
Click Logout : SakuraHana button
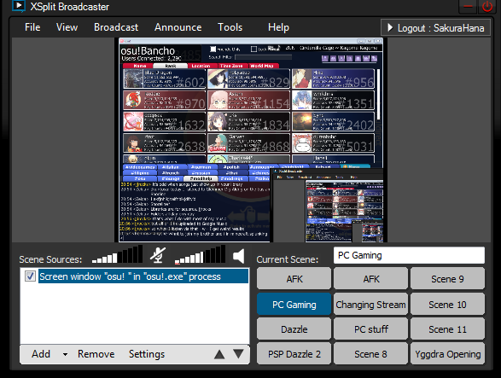[x=436, y=28]
